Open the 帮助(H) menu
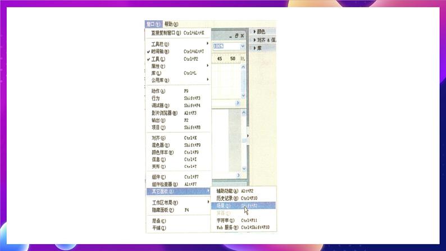446x251 pixels. (171, 24)
